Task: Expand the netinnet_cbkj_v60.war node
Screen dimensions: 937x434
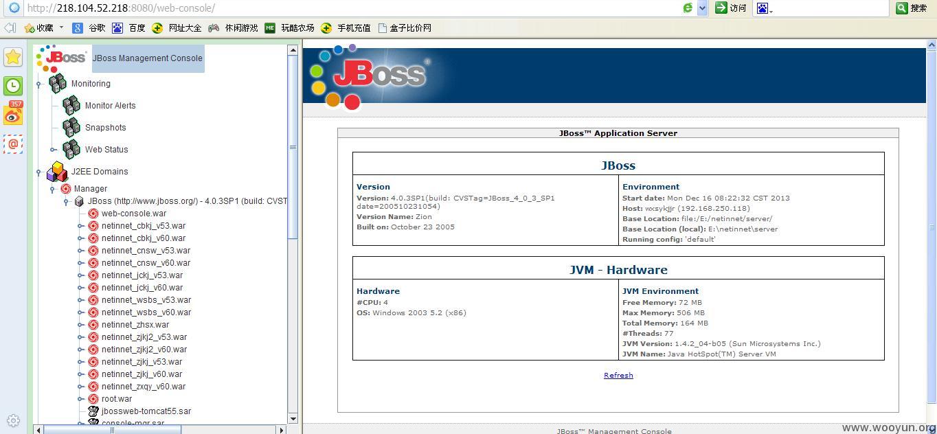Action: [x=80, y=238]
